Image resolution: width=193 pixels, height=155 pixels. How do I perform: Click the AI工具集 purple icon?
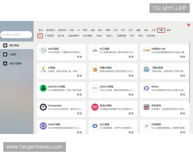[x=95, y=50]
